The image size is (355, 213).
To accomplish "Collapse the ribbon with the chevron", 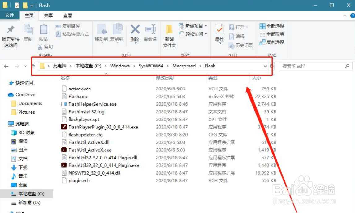I will [345, 15].
